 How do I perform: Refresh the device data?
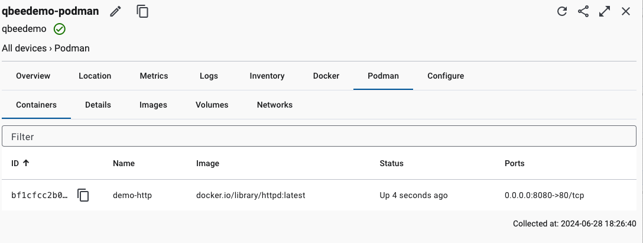coord(562,11)
